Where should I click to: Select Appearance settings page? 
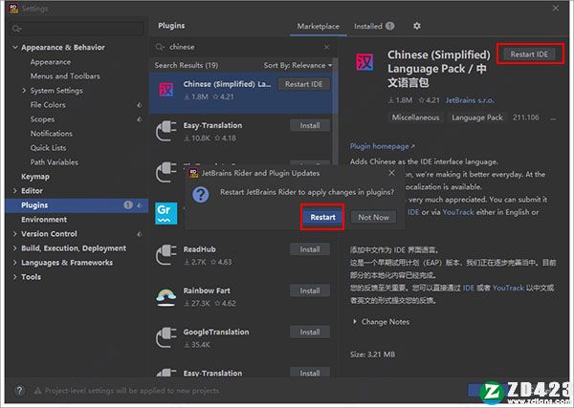51,62
